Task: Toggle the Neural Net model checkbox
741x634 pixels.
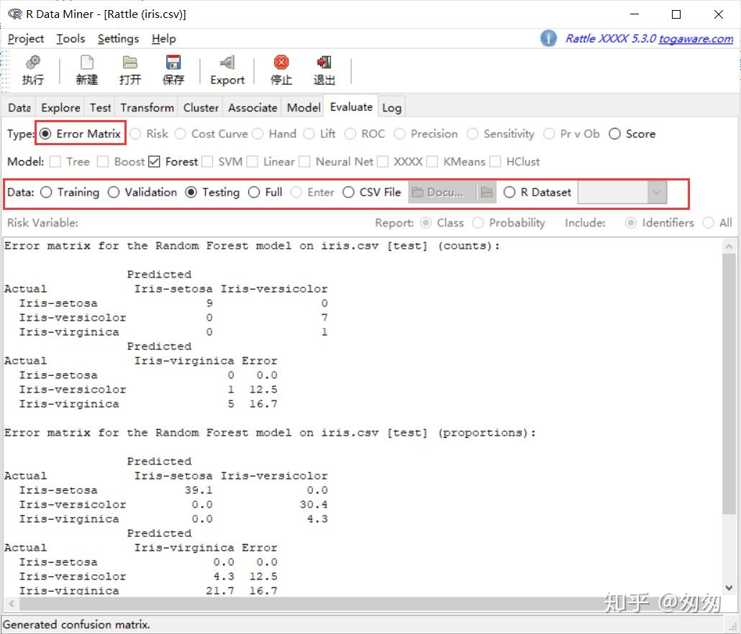Action: (x=305, y=162)
